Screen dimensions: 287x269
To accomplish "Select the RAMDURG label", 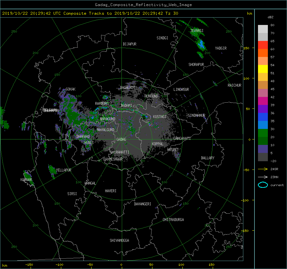I will point(102,104).
